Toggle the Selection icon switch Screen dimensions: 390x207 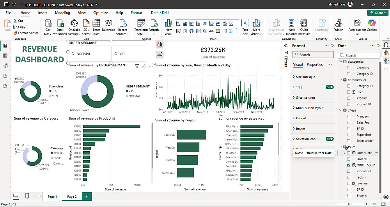tap(330, 139)
